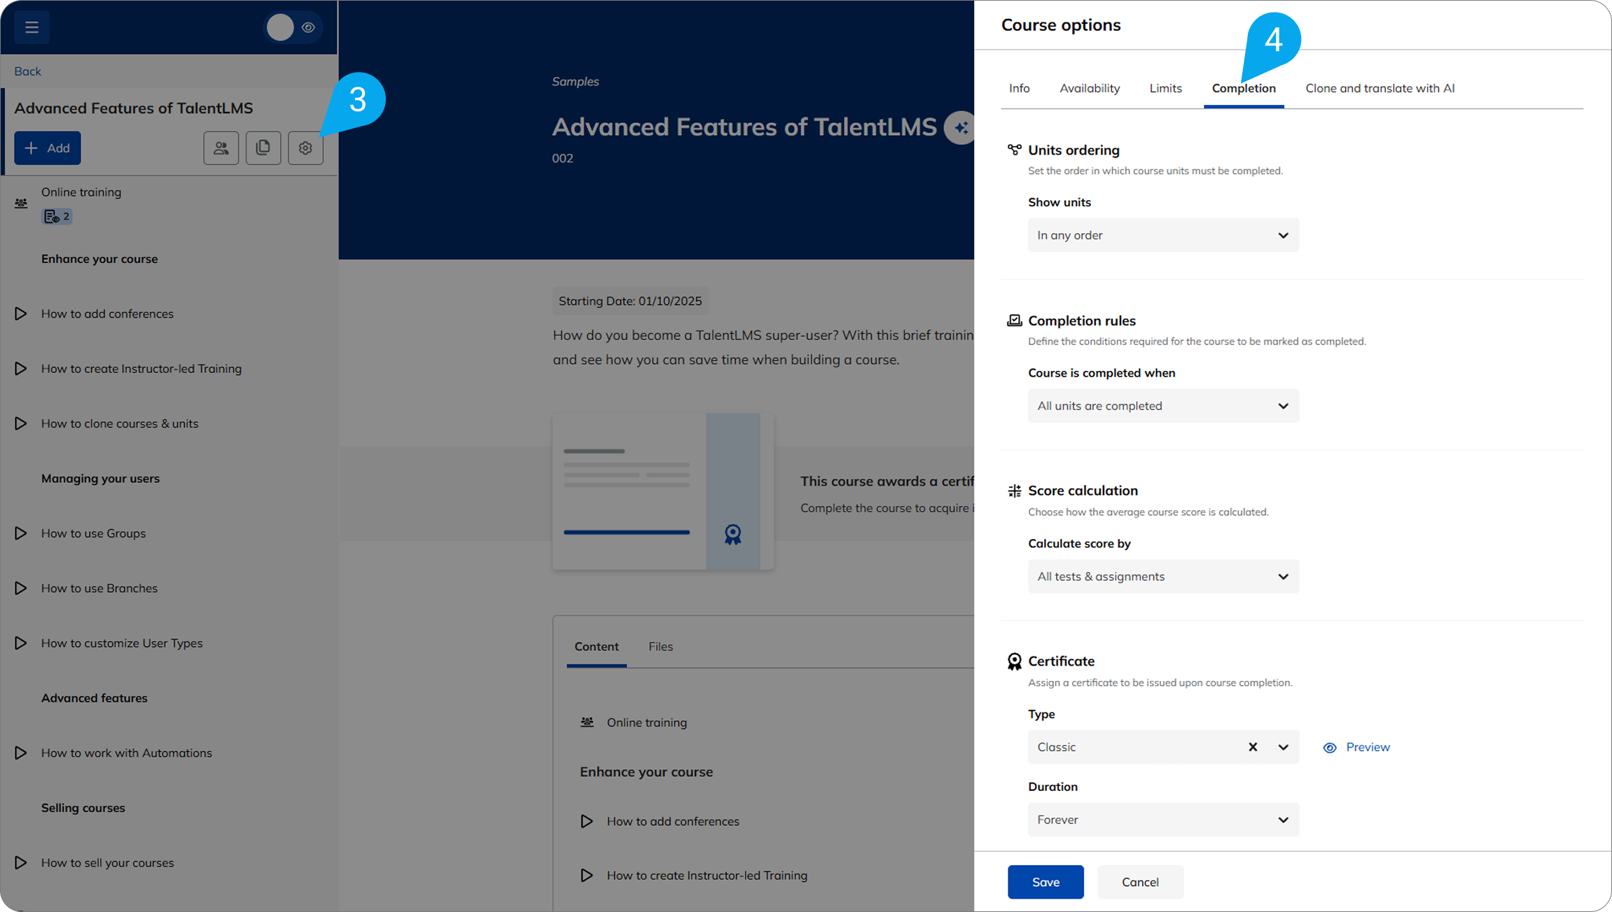Open Clone and translate with AI tab

(1380, 88)
